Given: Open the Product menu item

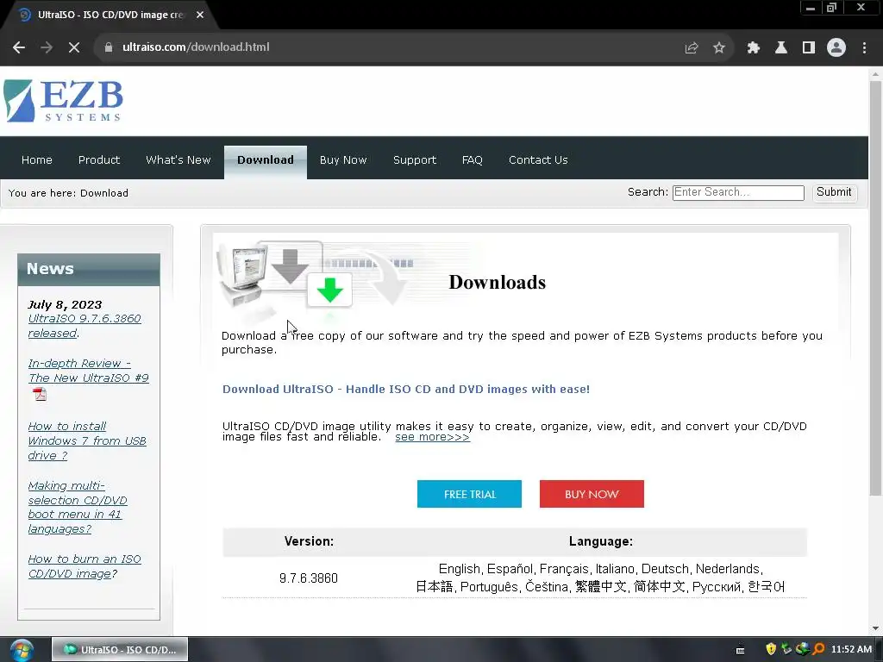Looking at the screenshot, I should click(99, 159).
